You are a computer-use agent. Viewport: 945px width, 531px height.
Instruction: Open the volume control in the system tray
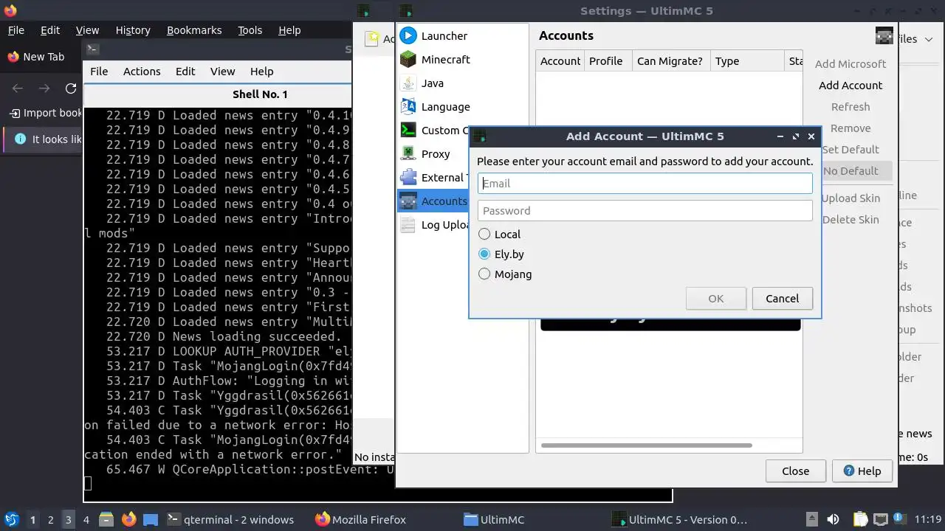point(833,519)
